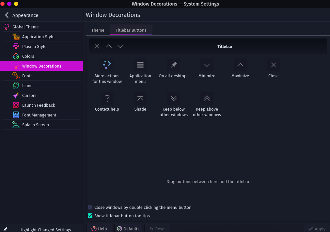Switch to the Theme tab
This screenshot has height=232, width=330.
pyautogui.click(x=98, y=30)
